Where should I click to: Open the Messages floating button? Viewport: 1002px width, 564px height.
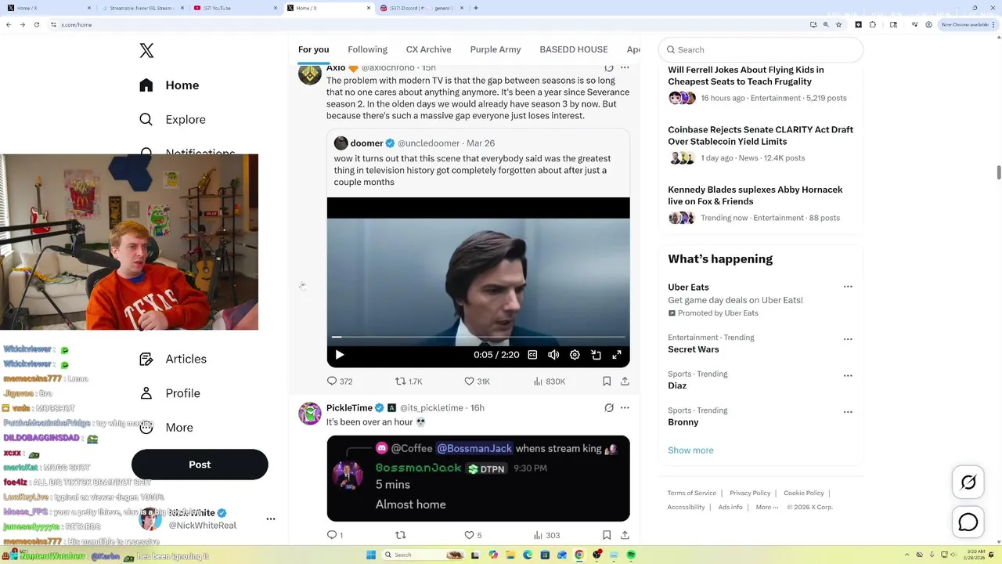point(968,522)
